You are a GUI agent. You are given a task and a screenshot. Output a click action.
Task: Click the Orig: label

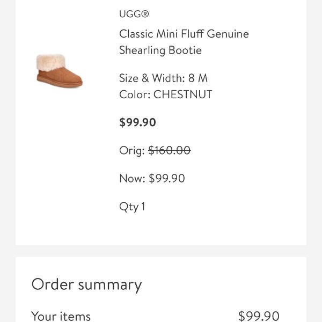tap(132, 150)
